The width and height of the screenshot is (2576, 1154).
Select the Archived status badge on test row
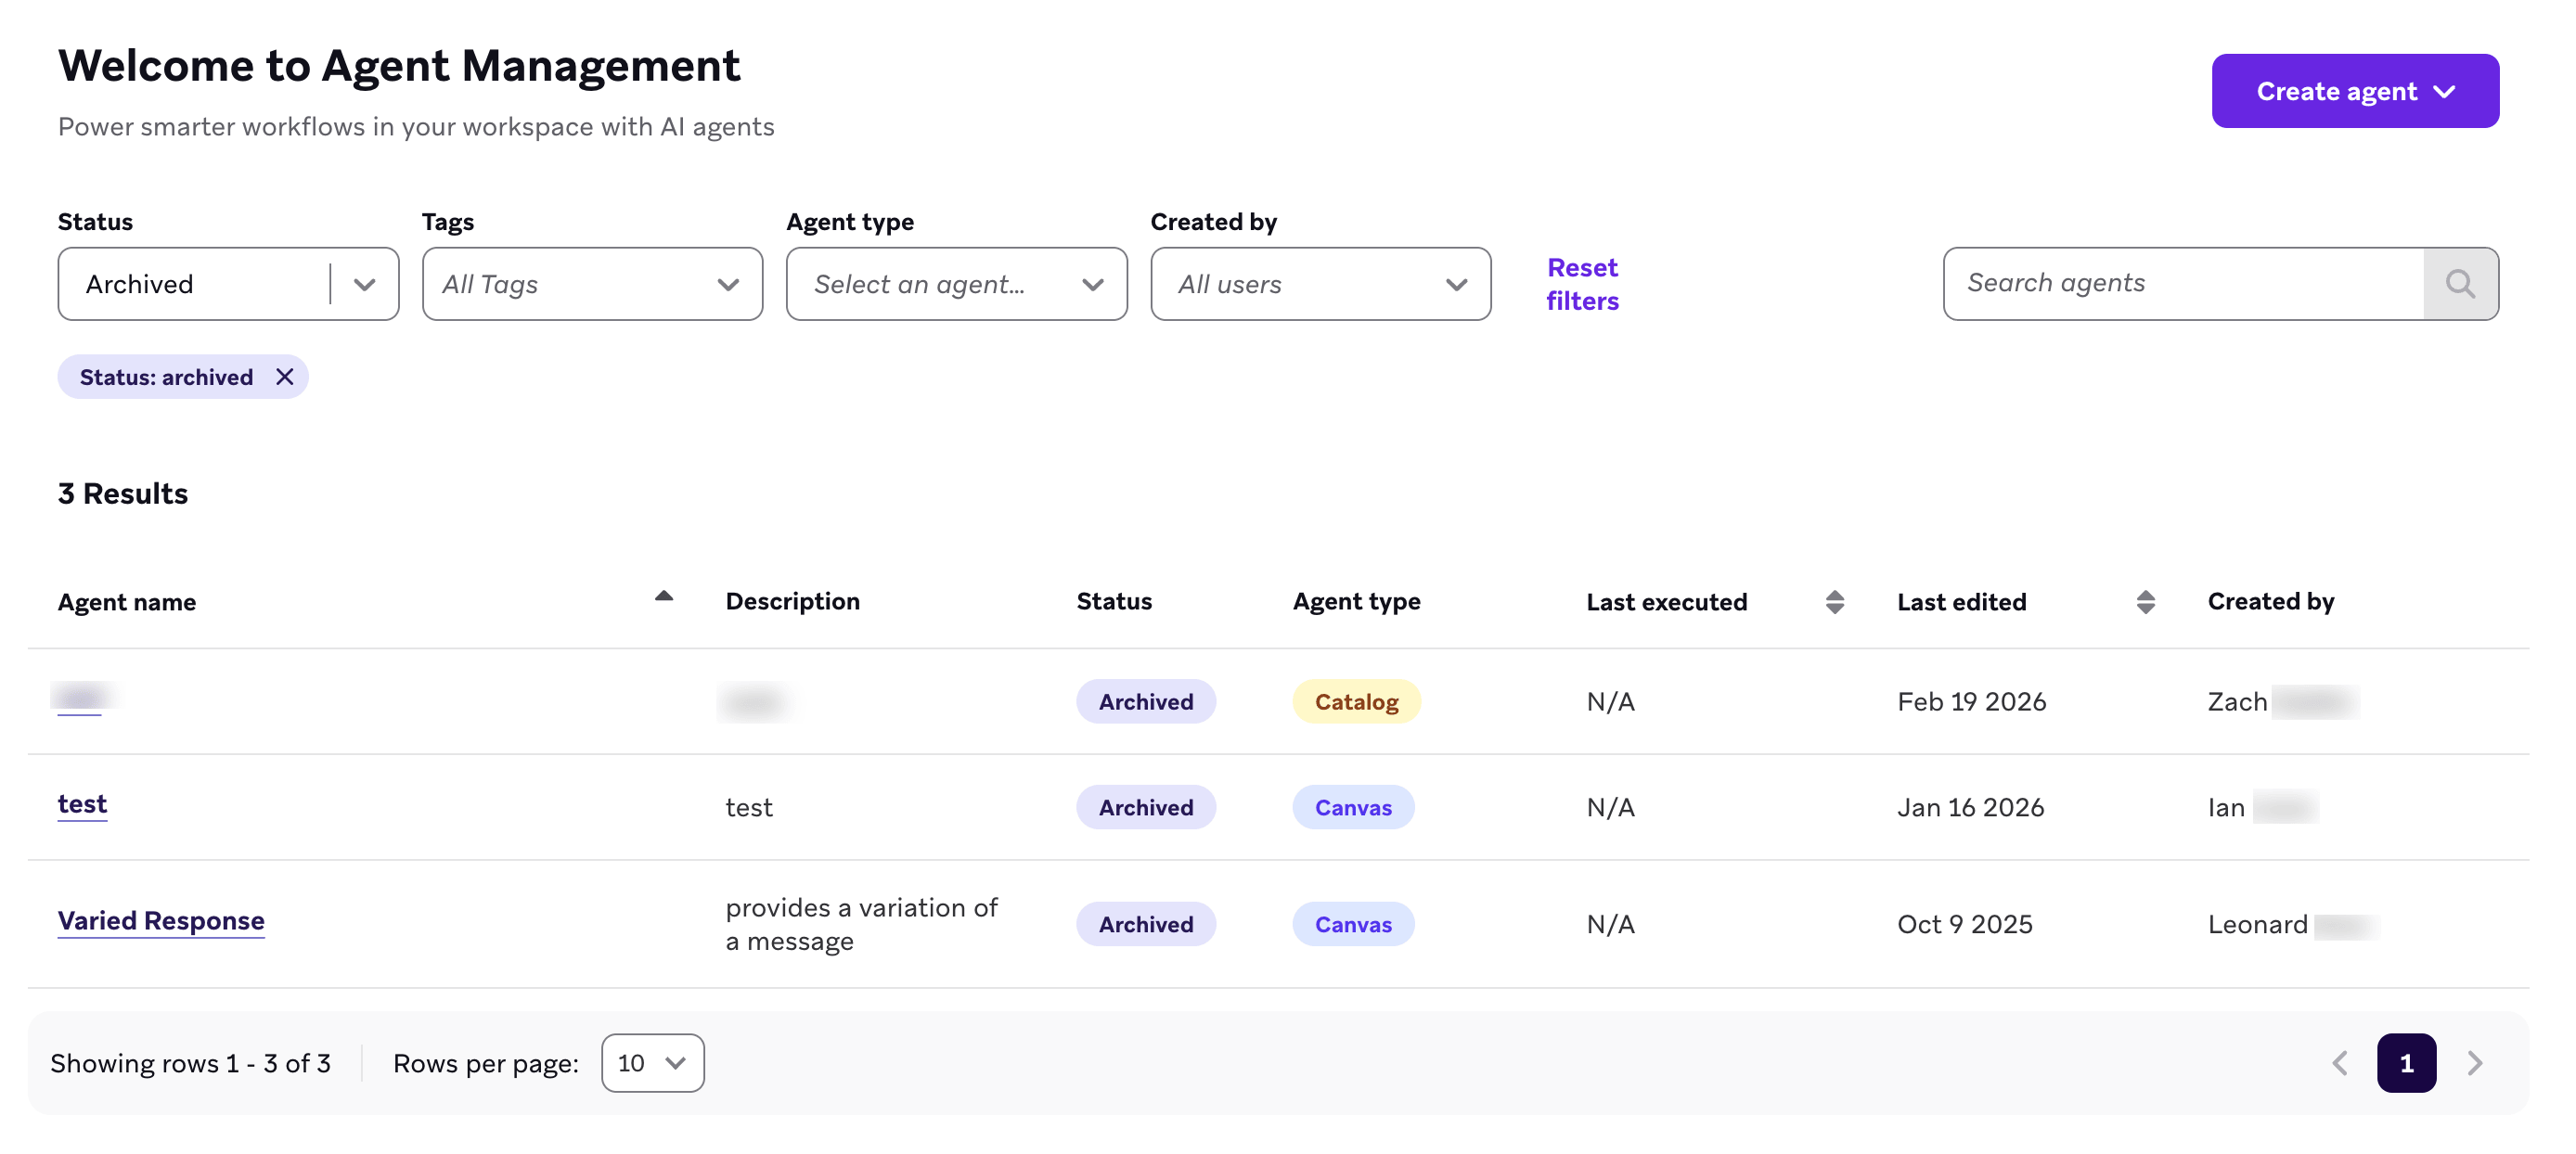pyautogui.click(x=1145, y=807)
